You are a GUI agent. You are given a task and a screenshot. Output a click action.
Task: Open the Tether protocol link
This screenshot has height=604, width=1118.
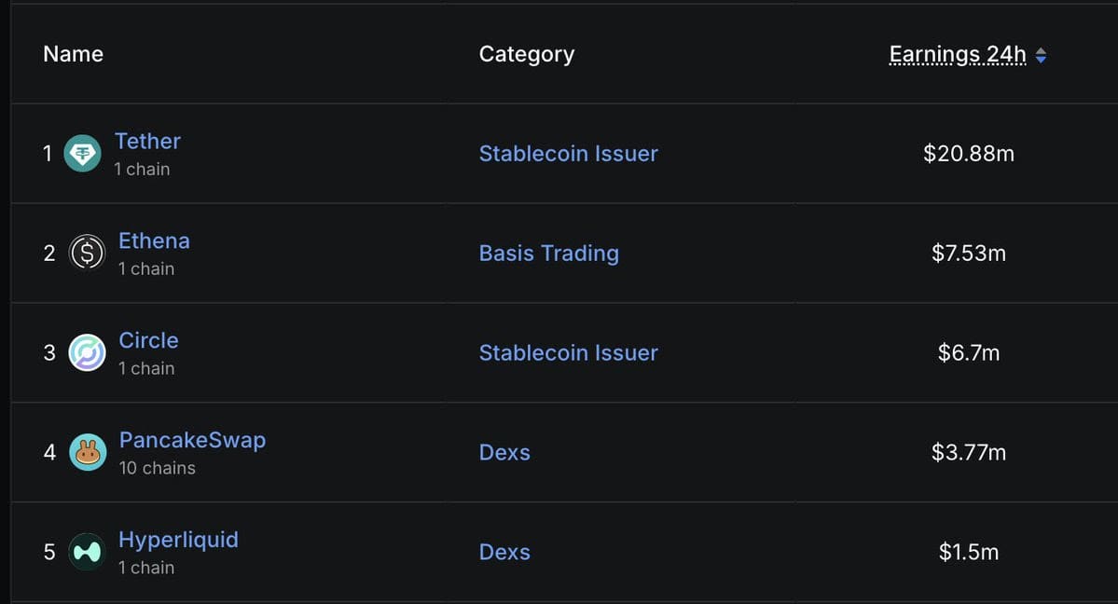(147, 141)
